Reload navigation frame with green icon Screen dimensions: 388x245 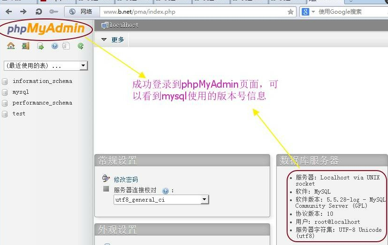[x=81, y=46]
